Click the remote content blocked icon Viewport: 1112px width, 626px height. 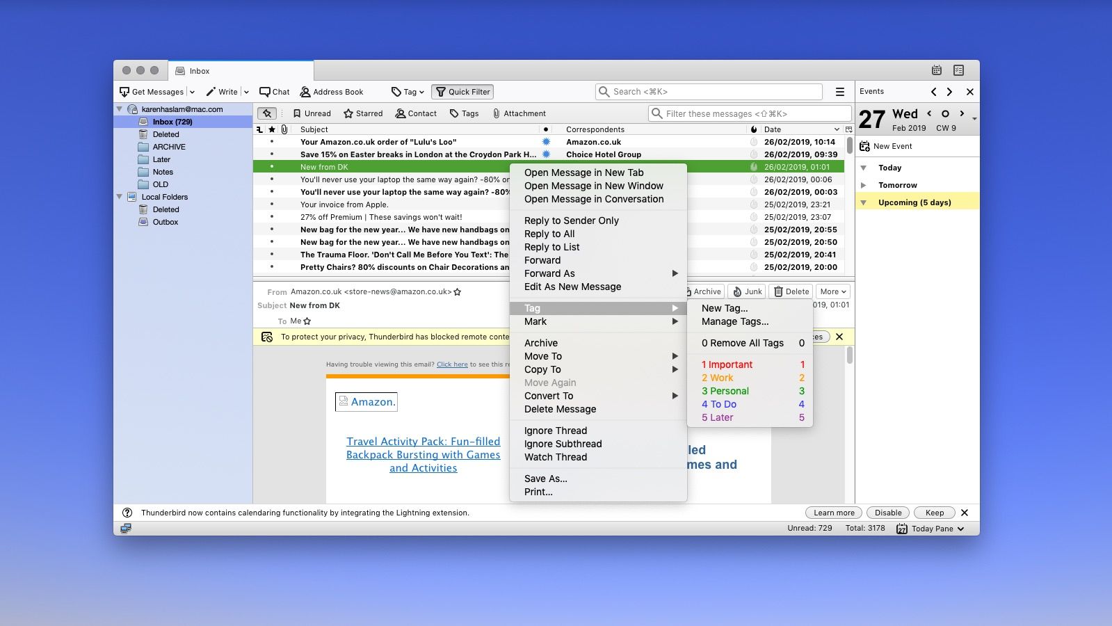point(267,337)
